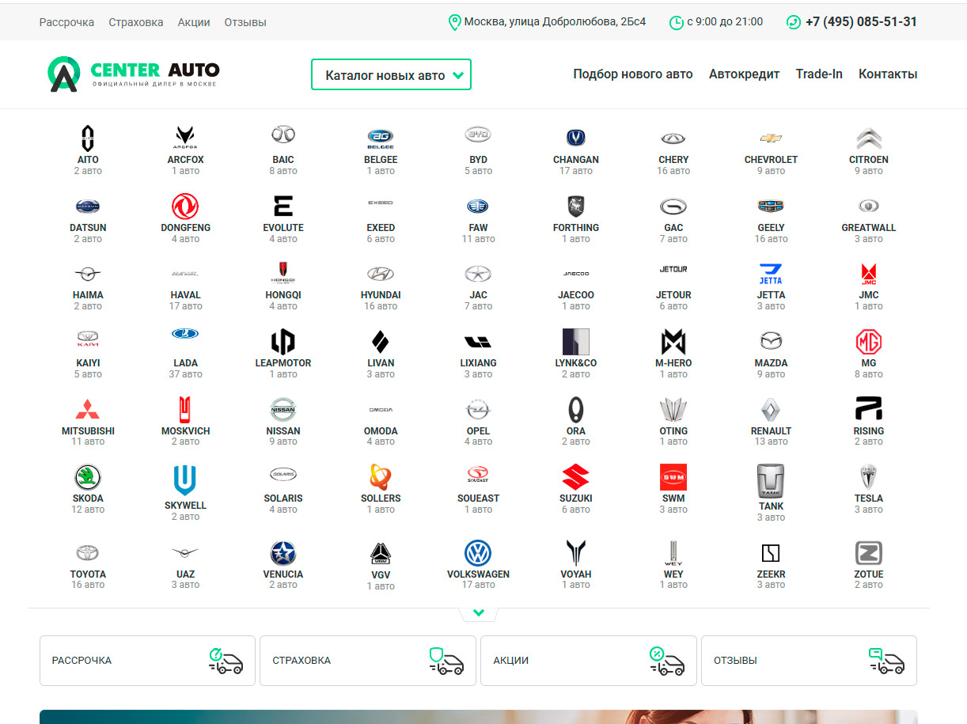This screenshot has width=967, height=724.
Task: Open the Контакты page
Action: coord(888,74)
